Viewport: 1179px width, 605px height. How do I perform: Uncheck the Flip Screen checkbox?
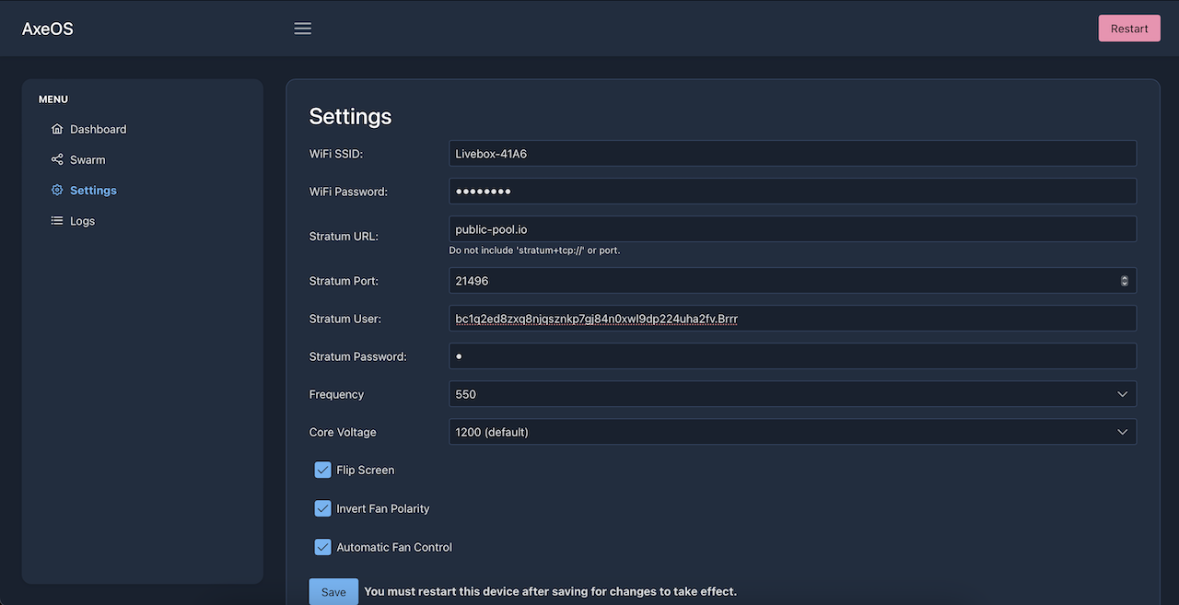tap(322, 470)
